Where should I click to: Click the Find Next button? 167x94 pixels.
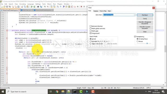pyautogui.click(x=145, y=15)
